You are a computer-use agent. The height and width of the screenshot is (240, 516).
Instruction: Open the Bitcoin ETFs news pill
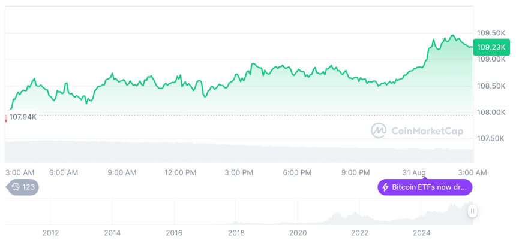tap(425, 187)
